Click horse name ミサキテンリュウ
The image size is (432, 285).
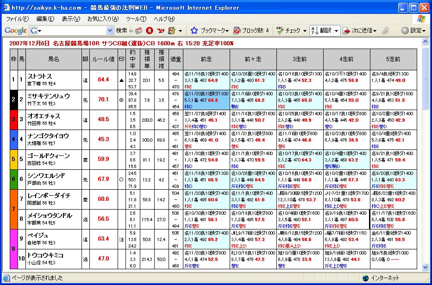[49, 96]
